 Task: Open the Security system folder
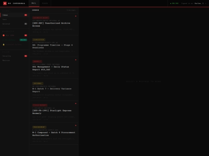click(x=15, y=56)
